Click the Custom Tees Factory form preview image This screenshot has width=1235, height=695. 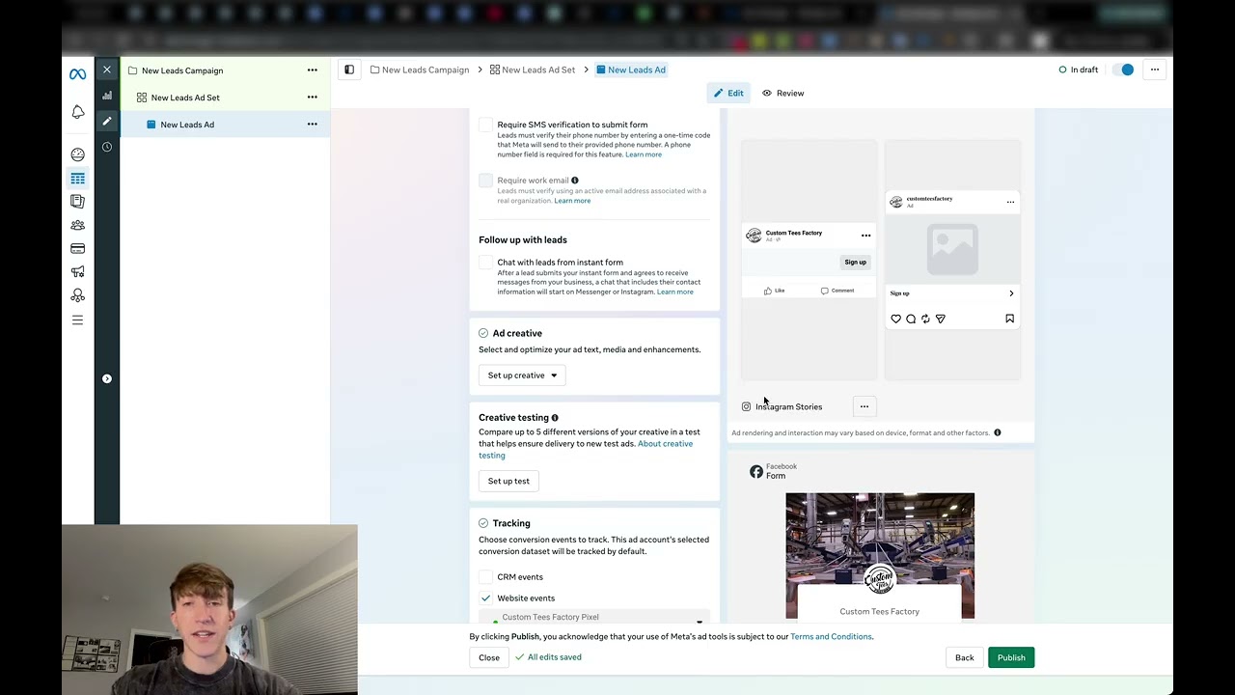pos(880,556)
